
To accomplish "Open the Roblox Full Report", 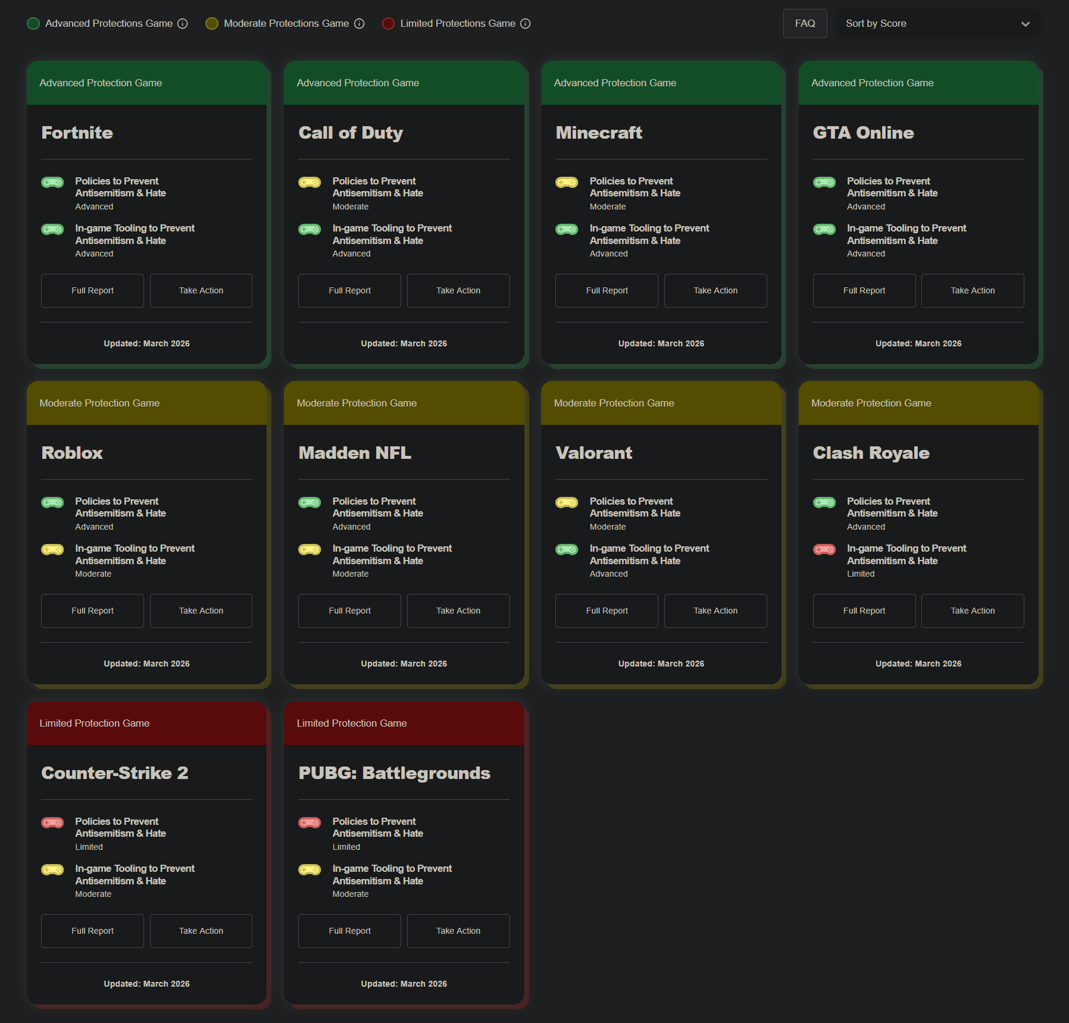I will pyautogui.click(x=92, y=611).
